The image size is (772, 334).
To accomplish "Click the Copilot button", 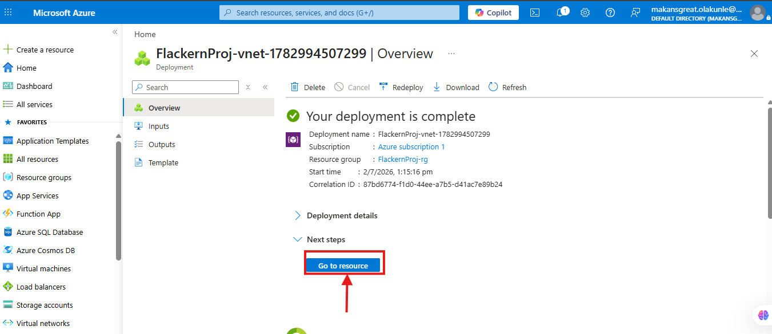I will [x=494, y=13].
